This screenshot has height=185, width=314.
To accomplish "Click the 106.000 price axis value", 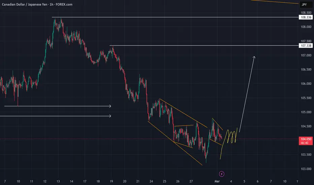I will (x=306, y=84).
